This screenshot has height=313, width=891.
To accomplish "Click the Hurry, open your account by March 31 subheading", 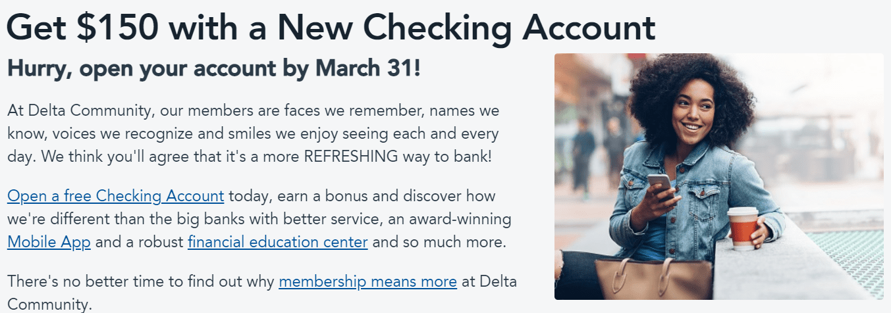I will (213, 68).
